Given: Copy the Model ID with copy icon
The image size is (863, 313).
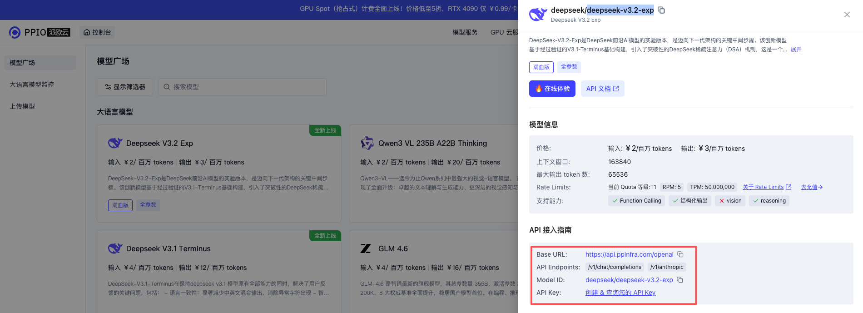Looking at the screenshot, I should pyautogui.click(x=680, y=280).
